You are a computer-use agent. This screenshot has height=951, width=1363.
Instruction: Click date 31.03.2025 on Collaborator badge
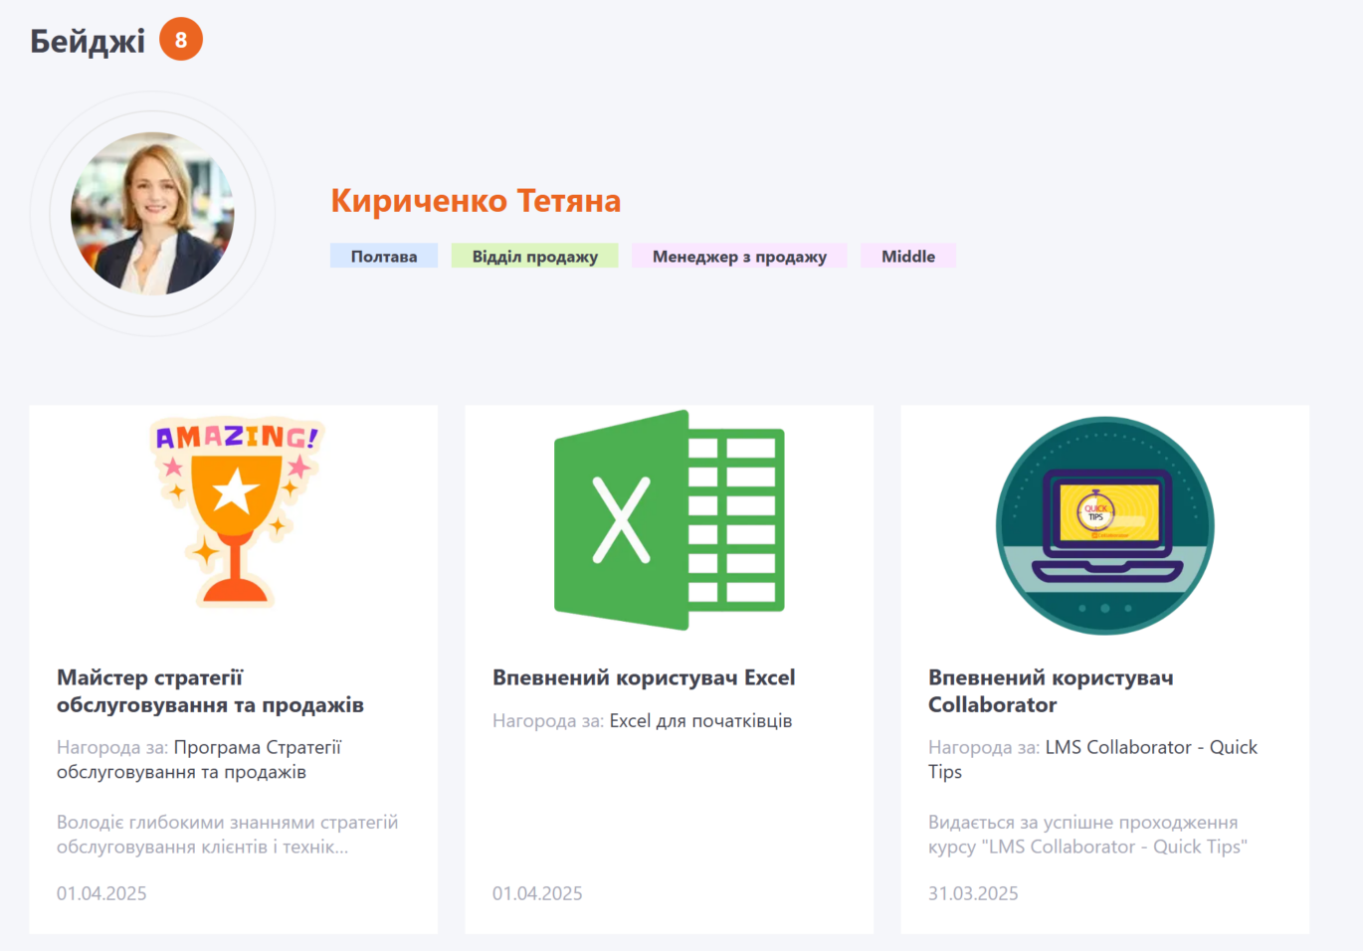point(973,893)
